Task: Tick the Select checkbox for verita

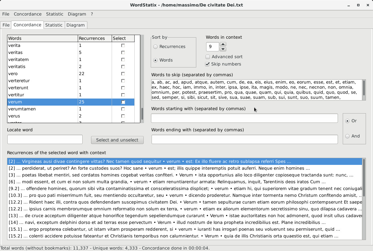Action: (123, 45)
